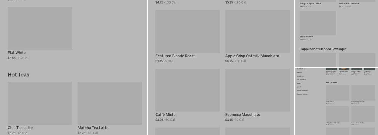Jump to Cold Coffees category

(x=301, y=69)
